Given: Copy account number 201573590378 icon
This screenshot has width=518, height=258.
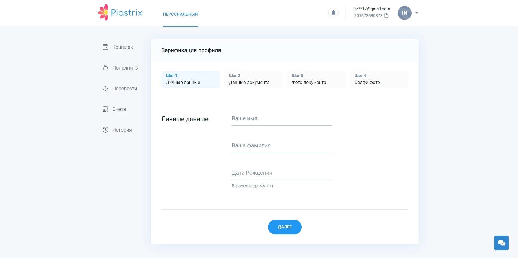Looking at the screenshot, I should coord(386,16).
